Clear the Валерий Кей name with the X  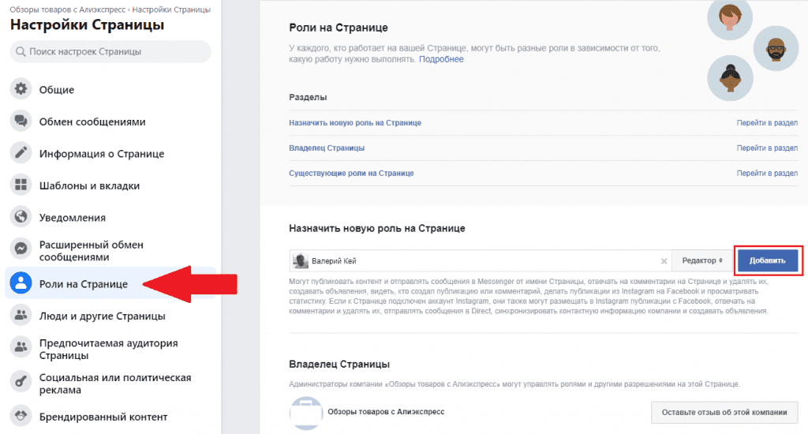(664, 261)
